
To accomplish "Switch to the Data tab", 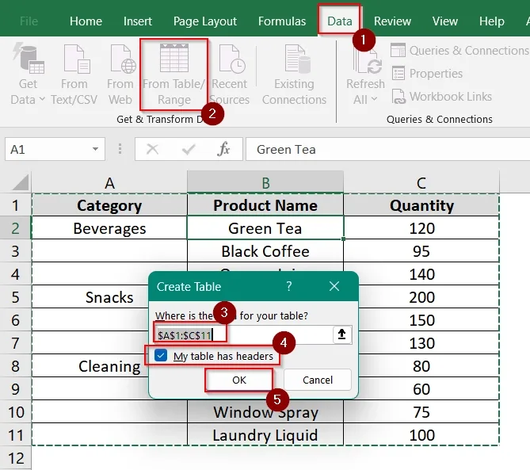I will (x=340, y=21).
